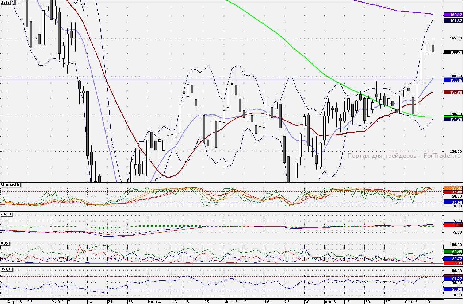Click the Сен 3 date on time axis
Viewport: 463px width, 304px height.
pyautogui.click(x=411, y=302)
